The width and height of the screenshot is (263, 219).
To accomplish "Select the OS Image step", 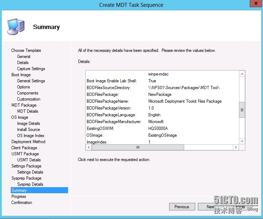I will point(20,117).
